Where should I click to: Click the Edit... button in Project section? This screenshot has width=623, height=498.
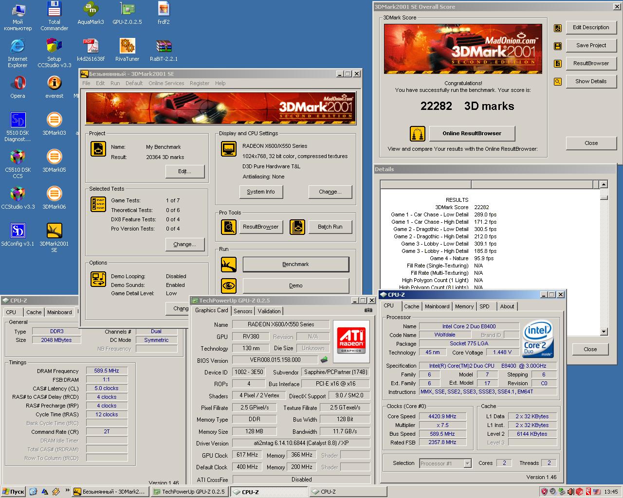point(184,171)
